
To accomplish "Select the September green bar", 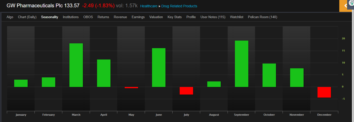I will pyautogui.click(x=241, y=64).
